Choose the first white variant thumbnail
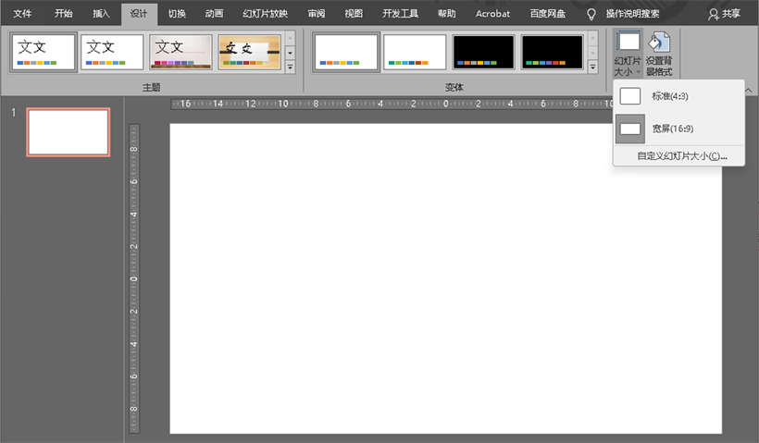 point(345,53)
